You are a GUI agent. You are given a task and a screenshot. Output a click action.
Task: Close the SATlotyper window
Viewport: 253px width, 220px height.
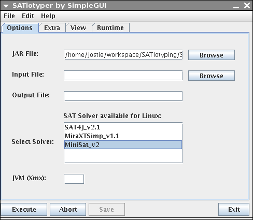tap(247, 6)
